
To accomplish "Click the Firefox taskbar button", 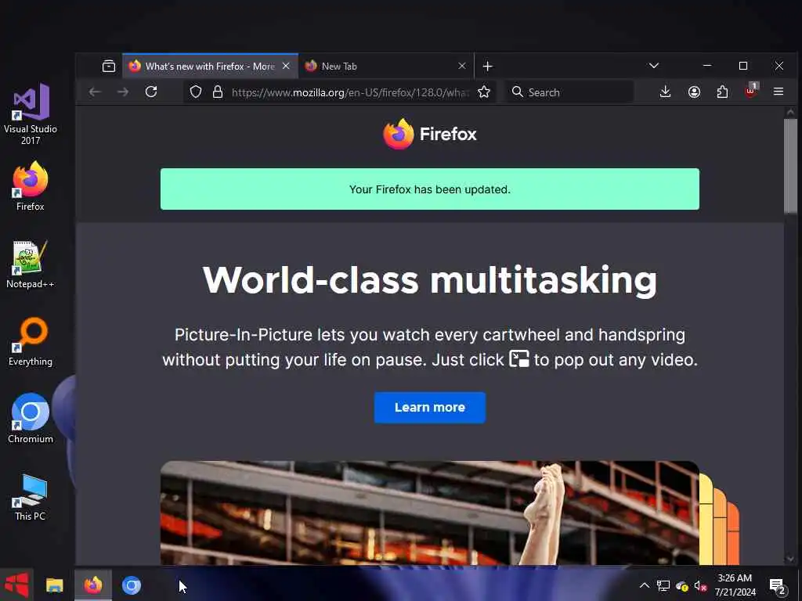I will [x=93, y=585].
